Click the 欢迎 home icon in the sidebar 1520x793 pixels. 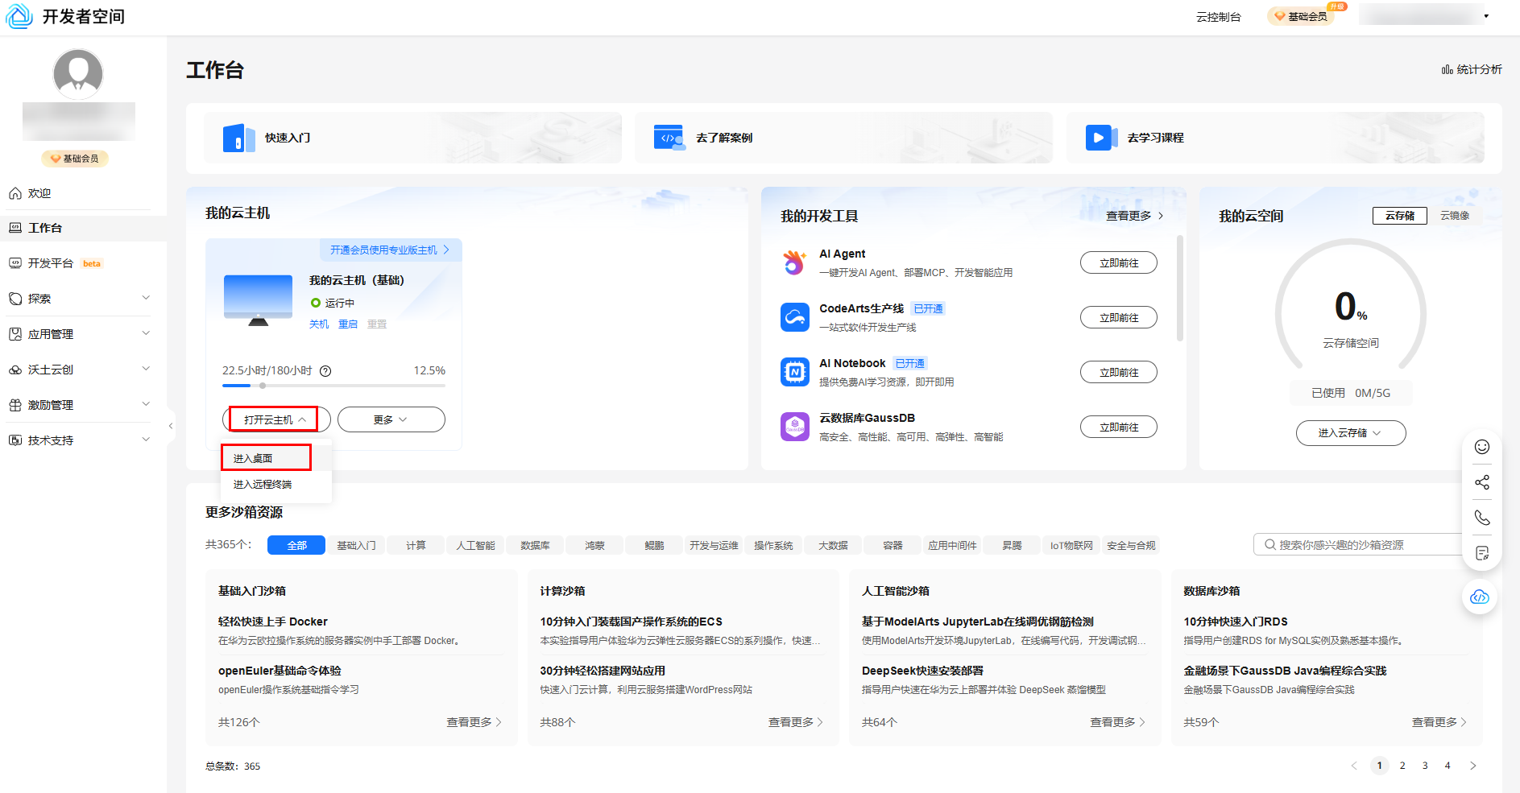pos(15,193)
